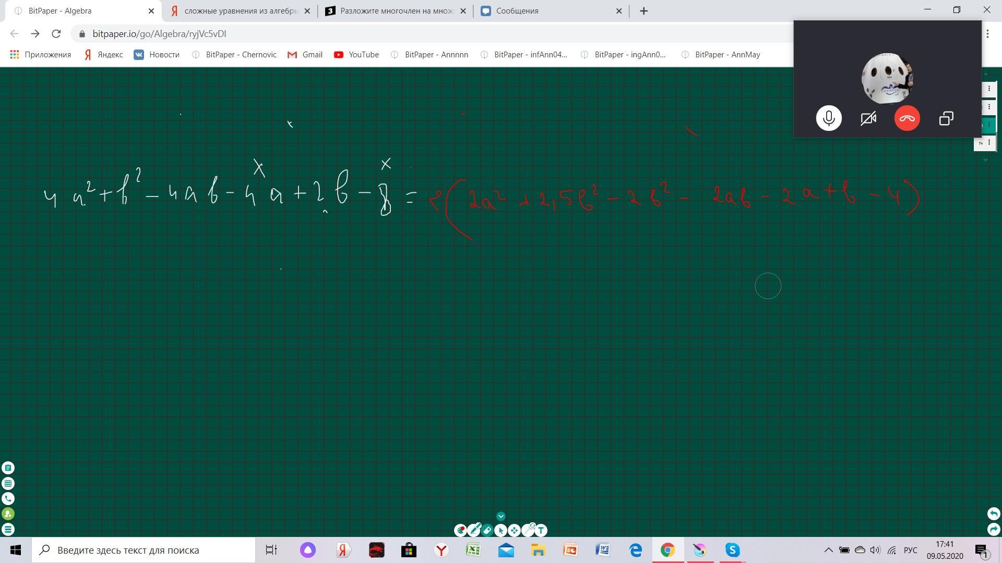The height and width of the screenshot is (563, 1002).
Task: Open the grid settings icon
Action: 8,483
